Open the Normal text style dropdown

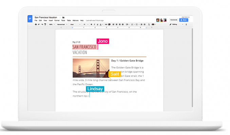click(x=62, y=24)
